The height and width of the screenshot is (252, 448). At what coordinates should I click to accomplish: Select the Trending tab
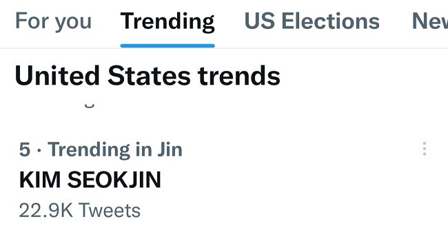point(167,21)
